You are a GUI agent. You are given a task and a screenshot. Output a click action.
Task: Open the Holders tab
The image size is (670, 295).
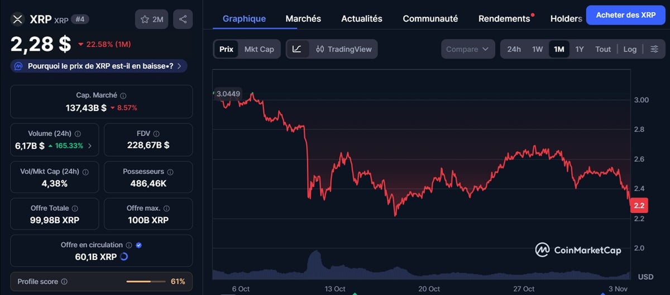coord(566,18)
